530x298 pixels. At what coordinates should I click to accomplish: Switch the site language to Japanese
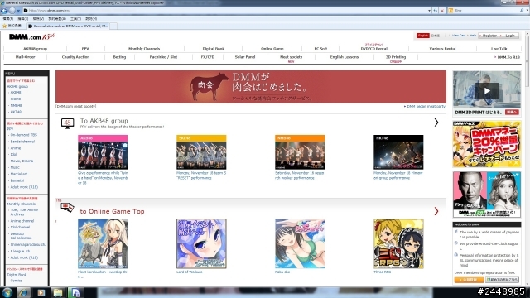(x=436, y=36)
